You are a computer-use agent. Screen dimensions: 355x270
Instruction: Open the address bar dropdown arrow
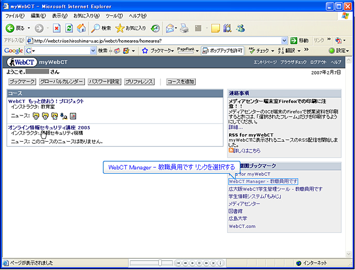point(284,41)
